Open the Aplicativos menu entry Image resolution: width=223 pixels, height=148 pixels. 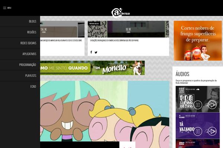tap(29, 54)
